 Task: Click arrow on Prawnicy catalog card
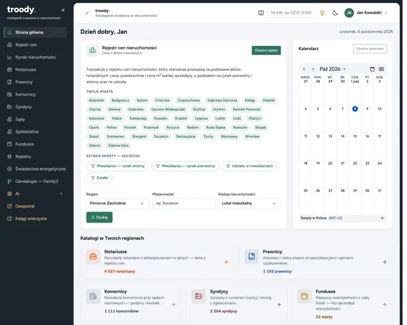[x=384, y=262]
